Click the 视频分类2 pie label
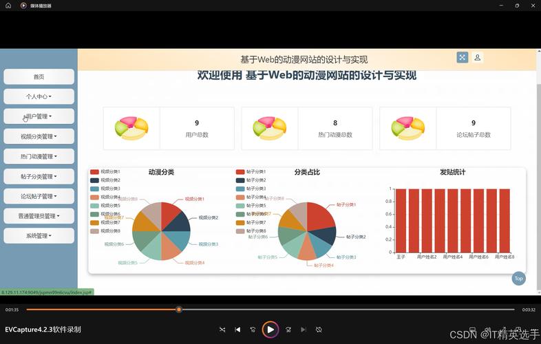The height and width of the screenshot is (344, 541). click(x=209, y=217)
